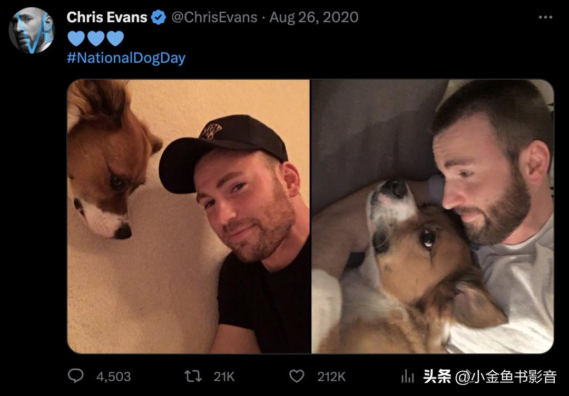The image size is (569, 396).
Task: Open the #NationalDogDay hashtag
Action: point(126,57)
